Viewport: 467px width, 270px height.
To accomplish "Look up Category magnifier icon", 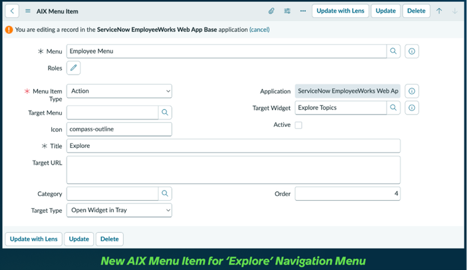I will tap(165, 194).
